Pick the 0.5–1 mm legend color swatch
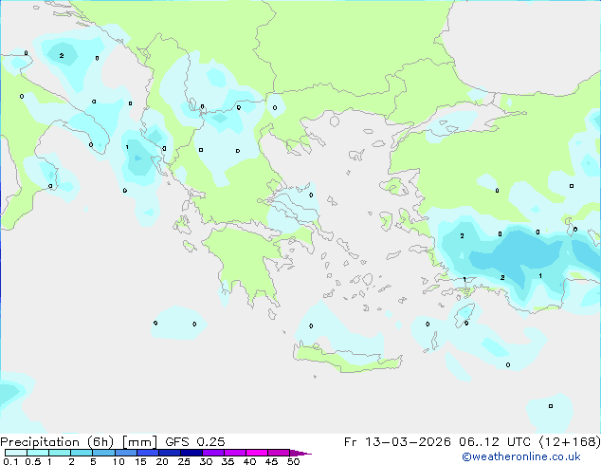Screen dimensions: 601x465 point(38,453)
